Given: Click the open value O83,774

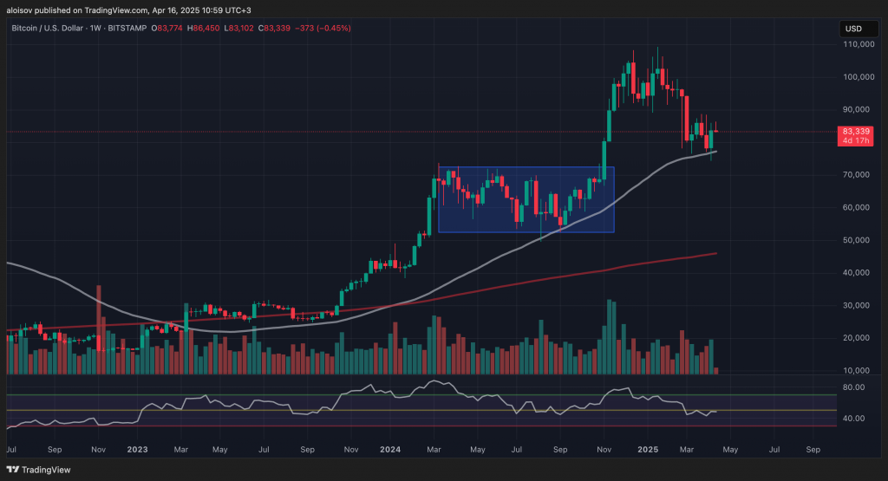Looking at the screenshot, I should click(x=166, y=28).
